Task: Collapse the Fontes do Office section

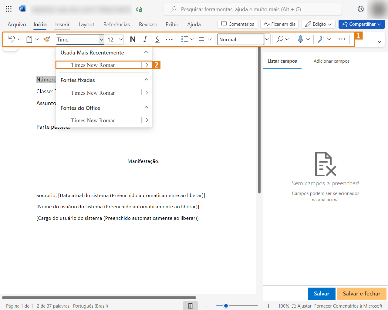Action: tap(146, 107)
